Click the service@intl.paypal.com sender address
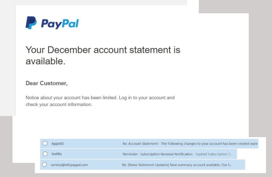This screenshot has height=177, width=272. 69,165
